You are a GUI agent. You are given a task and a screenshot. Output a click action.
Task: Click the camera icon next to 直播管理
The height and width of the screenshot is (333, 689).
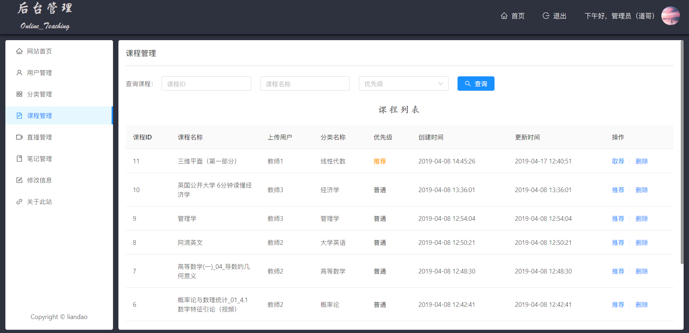(19, 137)
